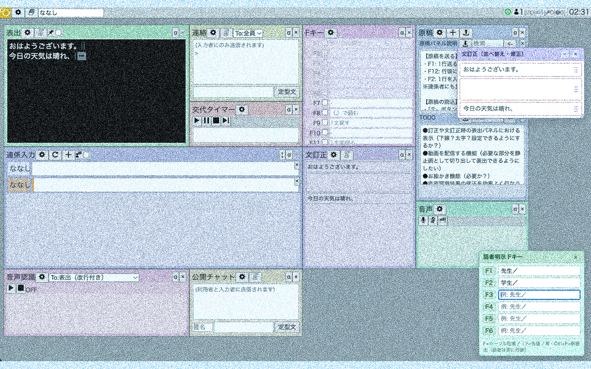Open global settings gear in top bar

[18, 12]
